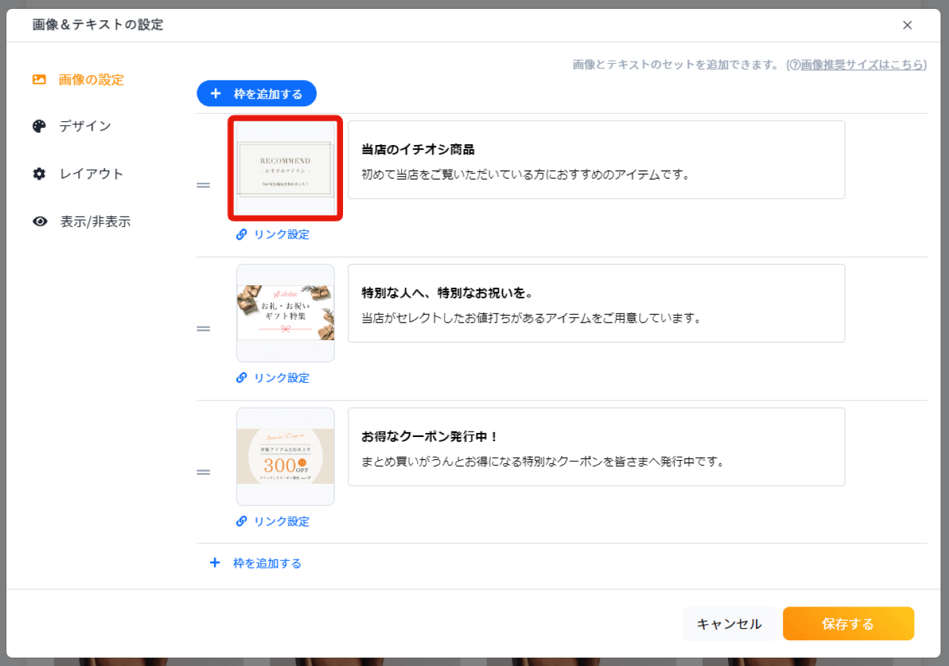Click the palette icon beside デザイン
The image size is (949, 666).
coord(39,126)
